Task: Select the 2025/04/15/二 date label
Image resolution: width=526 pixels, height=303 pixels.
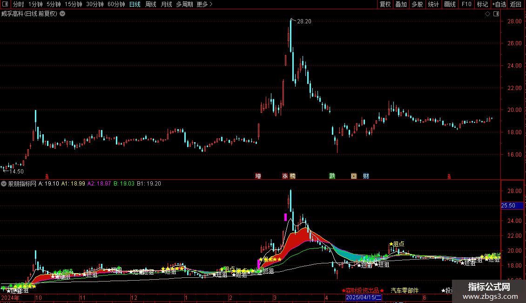Action: 364,297
